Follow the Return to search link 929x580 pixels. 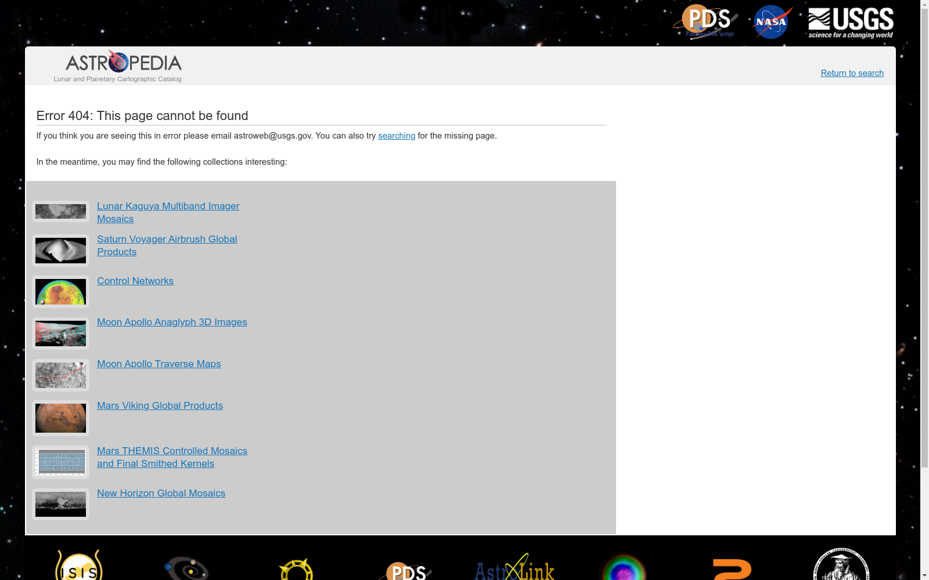[x=852, y=73]
